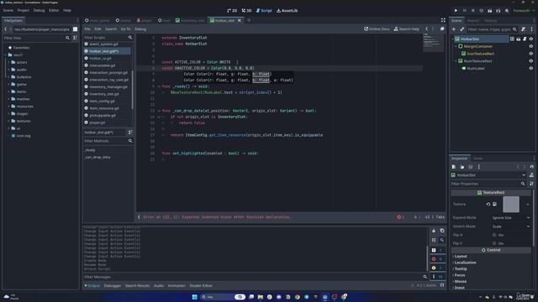Expand the Focus section
Viewport: 538px width, 302px height.
pos(459,275)
